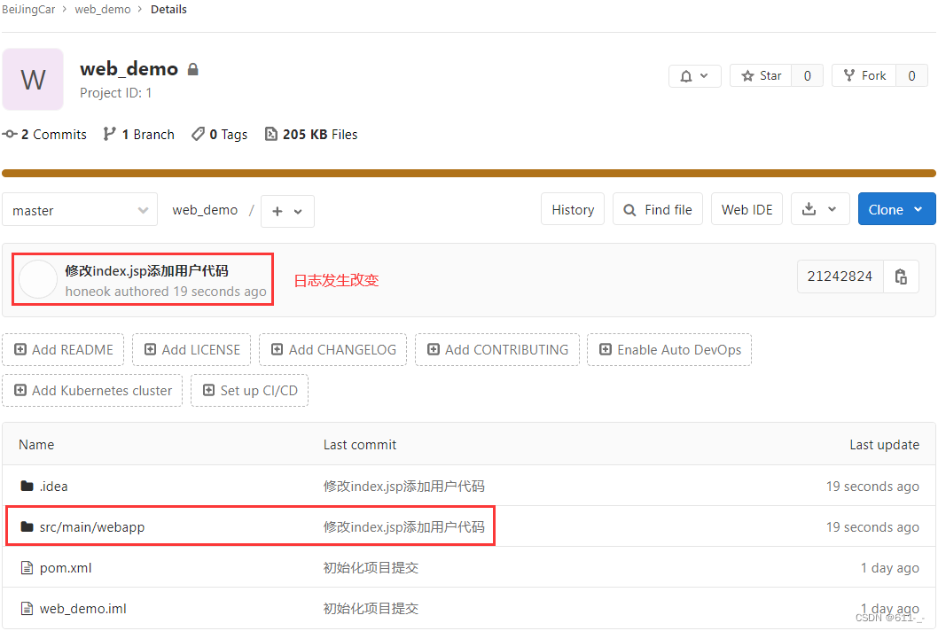Click the commits icon
Screen dimensions: 938x631
click(x=10, y=135)
